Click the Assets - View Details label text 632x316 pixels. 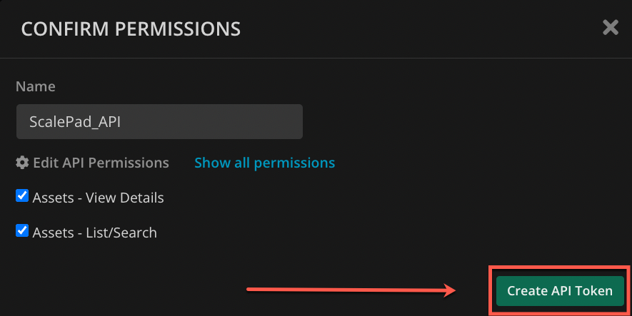click(98, 198)
